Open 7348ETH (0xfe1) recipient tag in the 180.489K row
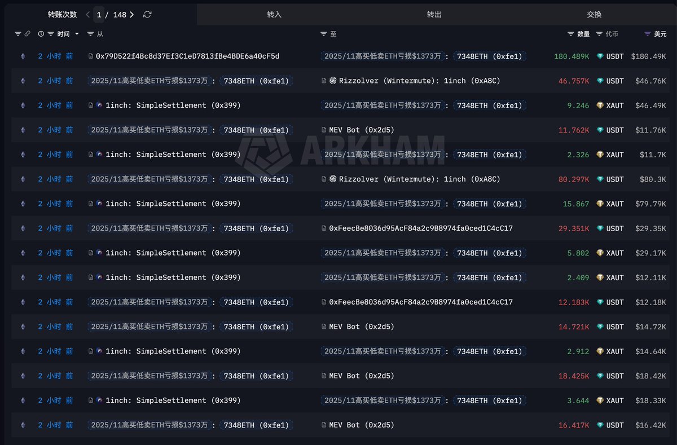 click(489, 56)
